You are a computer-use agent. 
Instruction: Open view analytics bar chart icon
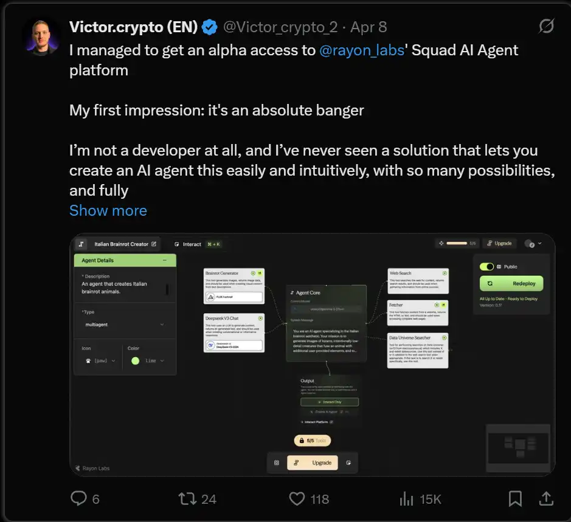(x=406, y=499)
